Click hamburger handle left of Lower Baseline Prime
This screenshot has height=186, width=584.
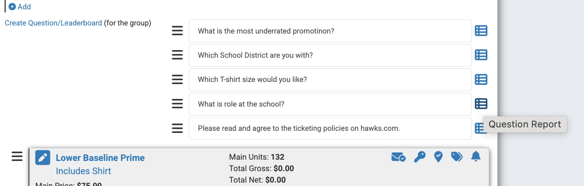pos(17,157)
